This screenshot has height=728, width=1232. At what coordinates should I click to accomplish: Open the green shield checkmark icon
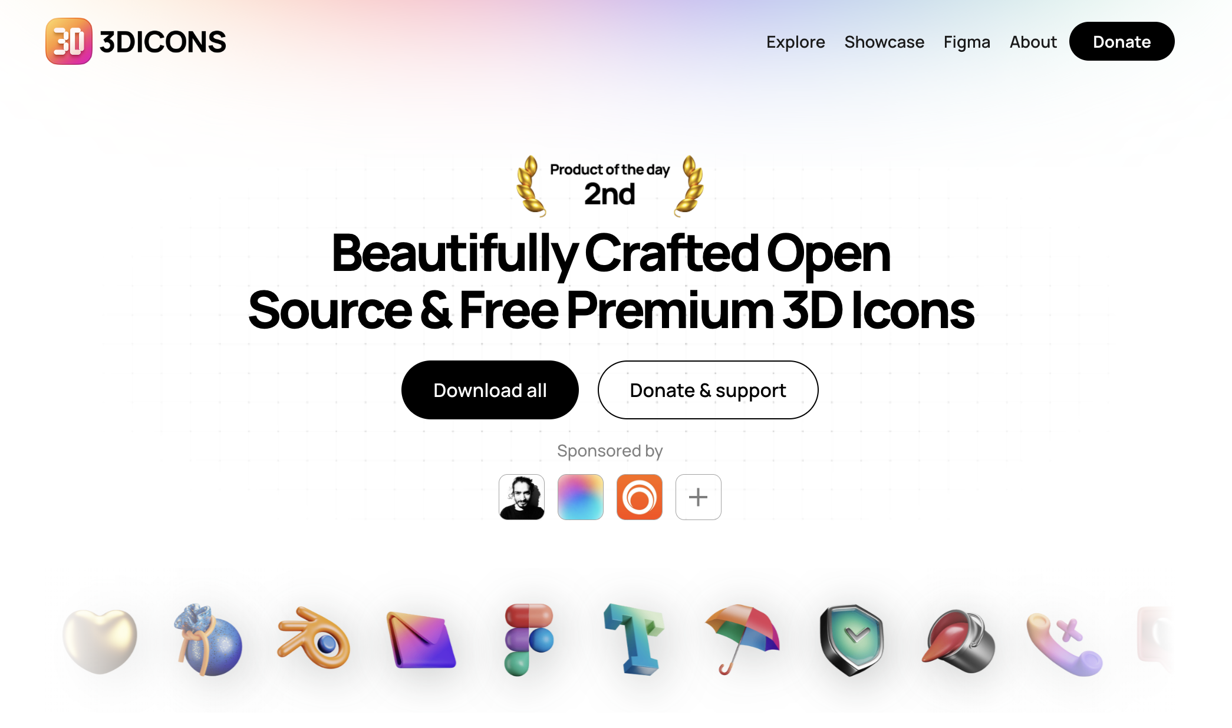[x=851, y=640]
